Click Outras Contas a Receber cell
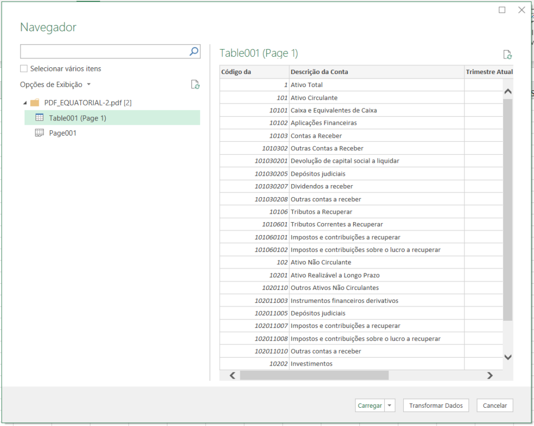 [x=377, y=149]
